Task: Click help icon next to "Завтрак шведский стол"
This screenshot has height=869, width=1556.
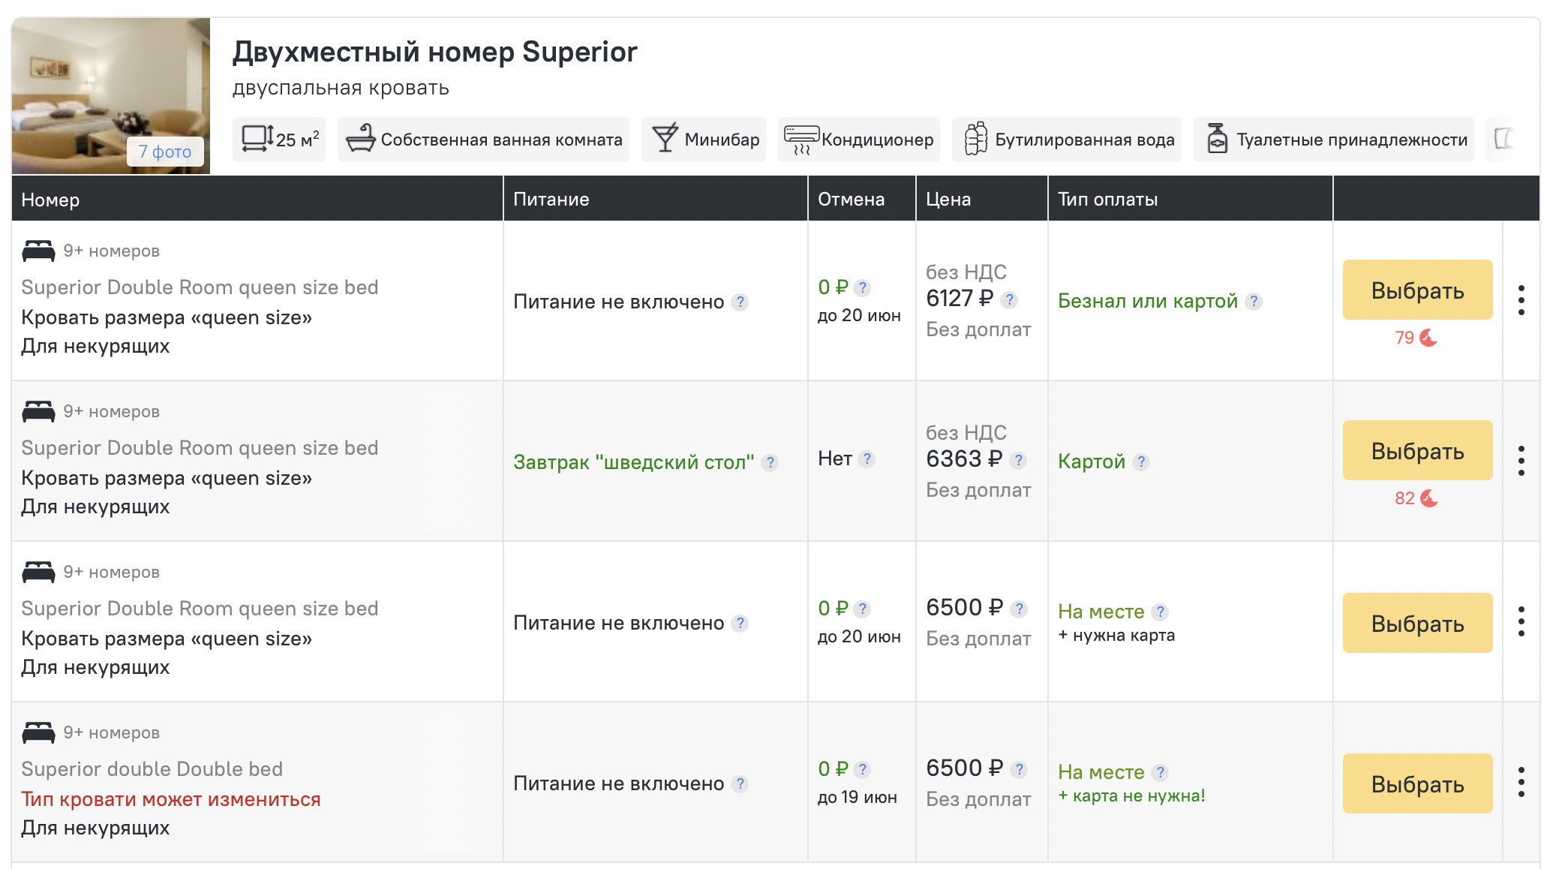Action: click(770, 463)
